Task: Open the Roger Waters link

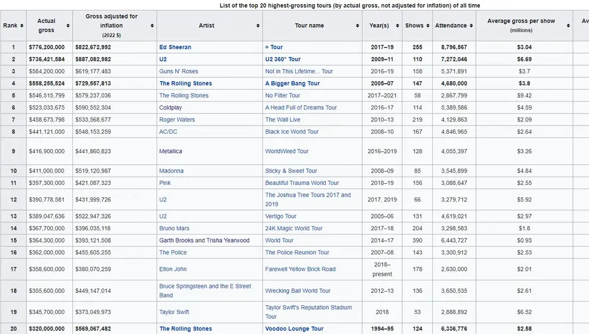Action: 177,120
